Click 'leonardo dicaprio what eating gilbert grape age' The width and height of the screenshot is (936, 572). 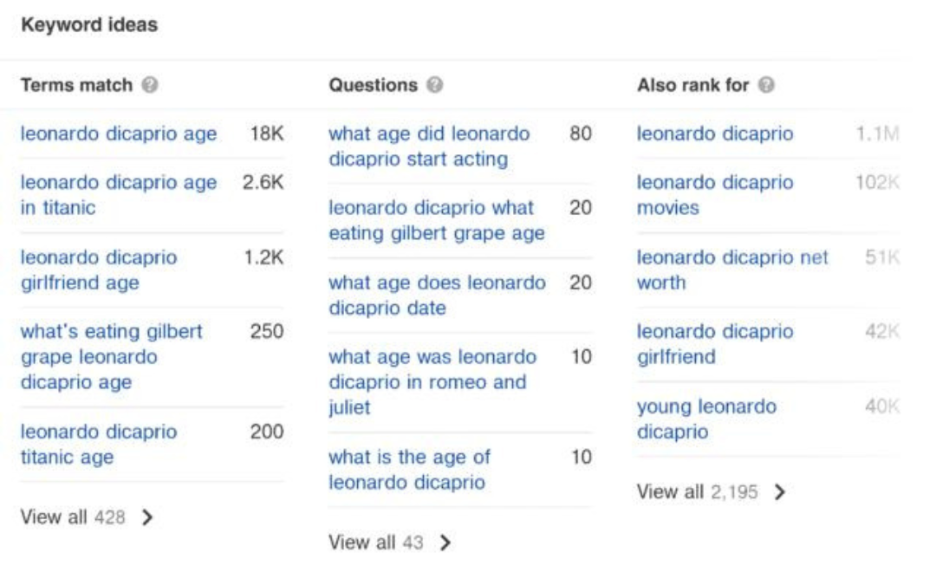coord(436,220)
